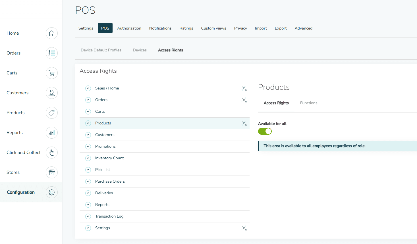Switch to the Devices sub-tab
The height and width of the screenshot is (244, 417).
(x=140, y=50)
